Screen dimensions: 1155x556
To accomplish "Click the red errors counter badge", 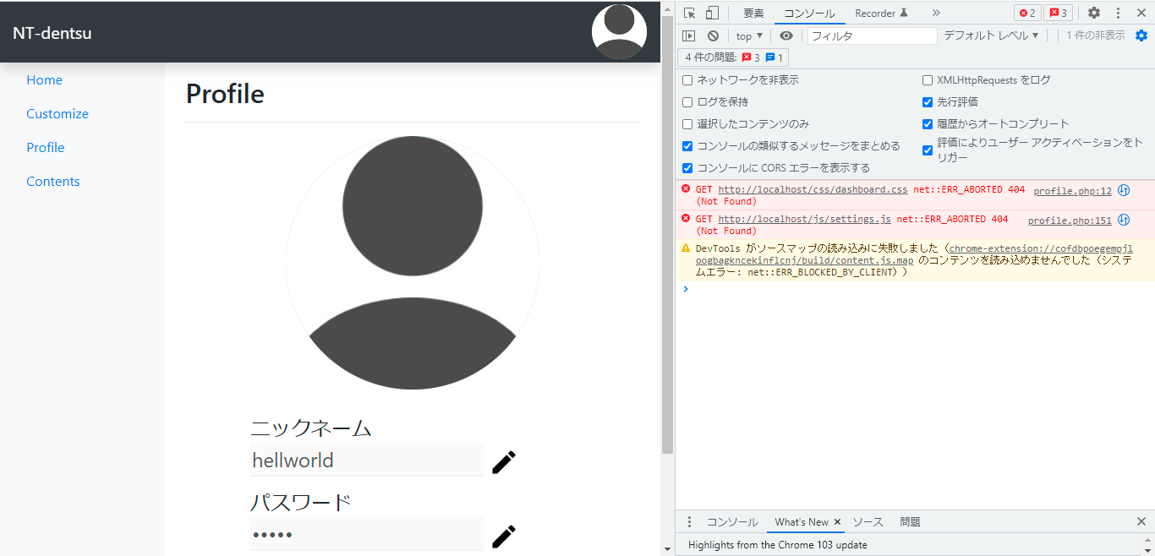I will 1027,13.
